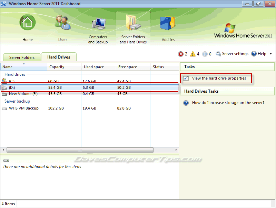Click the 4 Items status bar text
This screenshot has height=208, width=276.
(8, 204)
